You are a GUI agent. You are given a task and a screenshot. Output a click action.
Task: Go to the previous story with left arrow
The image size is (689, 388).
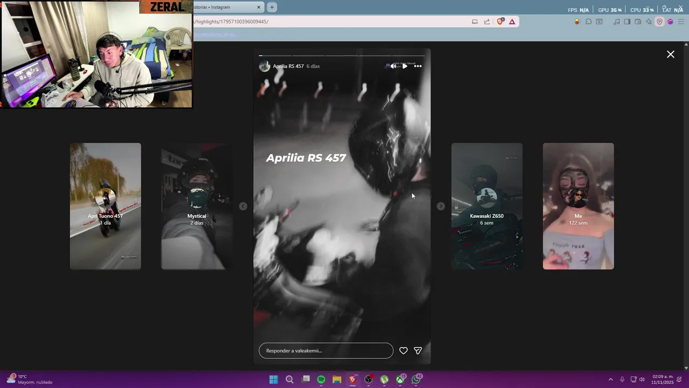243,206
